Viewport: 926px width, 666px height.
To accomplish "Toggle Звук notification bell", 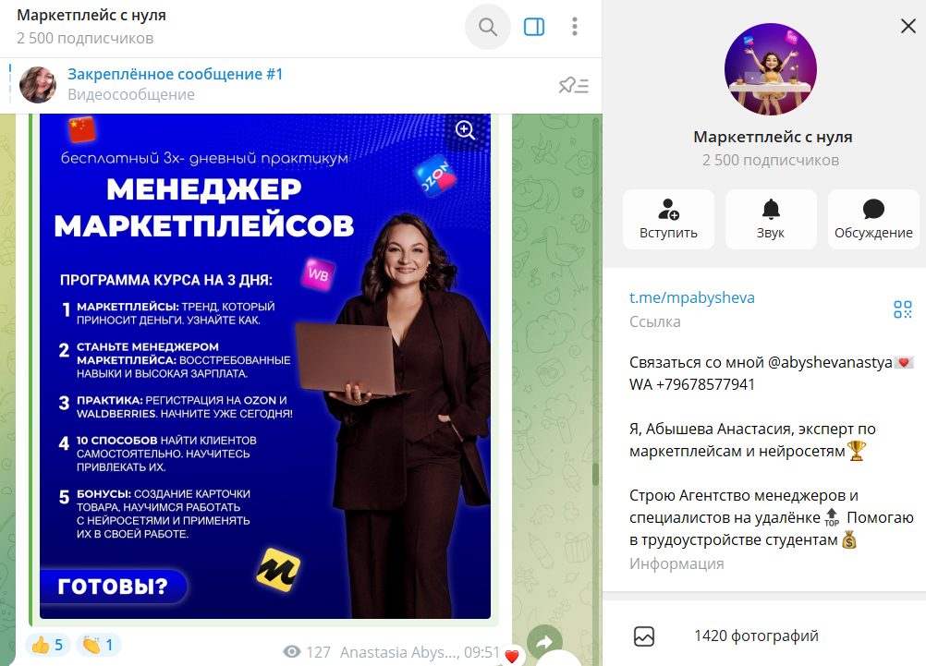I will pyautogui.click(x=771, y=219).
